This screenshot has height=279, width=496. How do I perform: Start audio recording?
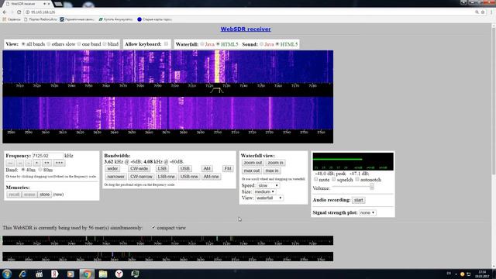tap(358, 200)
